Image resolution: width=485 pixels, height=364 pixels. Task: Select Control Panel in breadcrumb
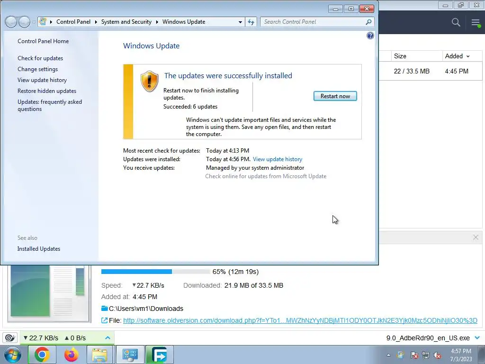click(x=73, y=22)
